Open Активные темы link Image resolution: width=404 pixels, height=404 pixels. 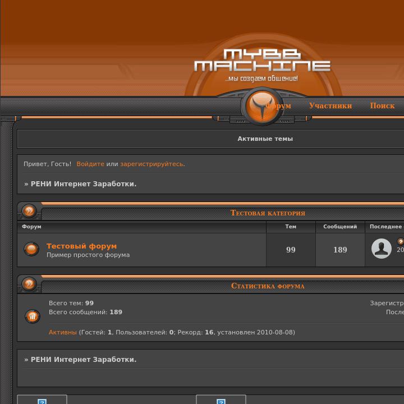click(x=265, y=139)
